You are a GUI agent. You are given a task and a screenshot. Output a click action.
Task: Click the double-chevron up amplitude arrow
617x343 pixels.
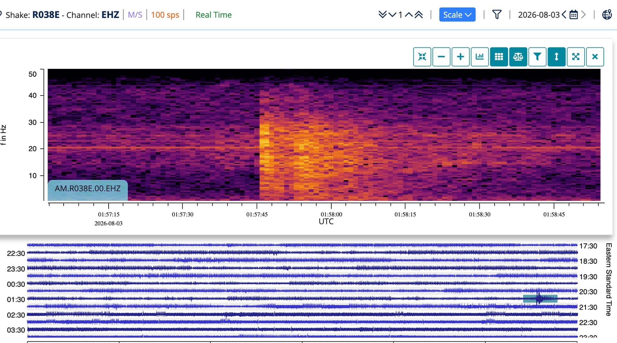point(419,15)
